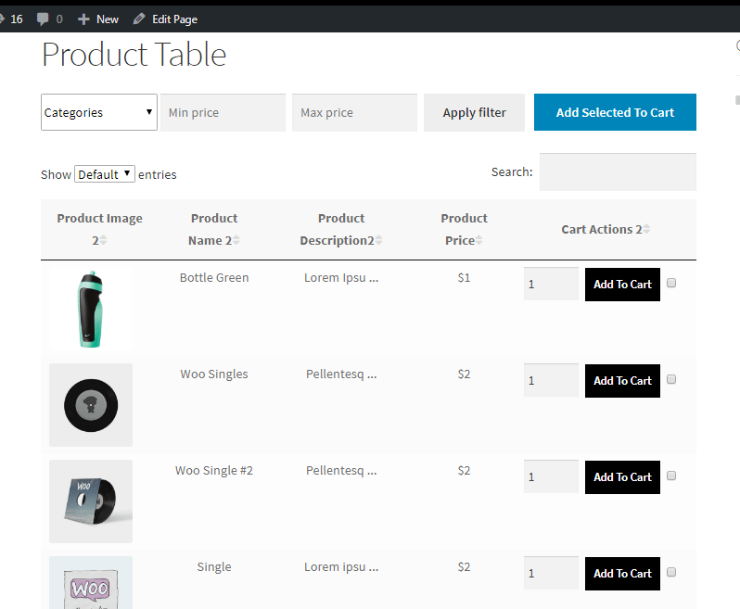
Task: Click the Edit Page pencil icon
Action: (139, 19)
